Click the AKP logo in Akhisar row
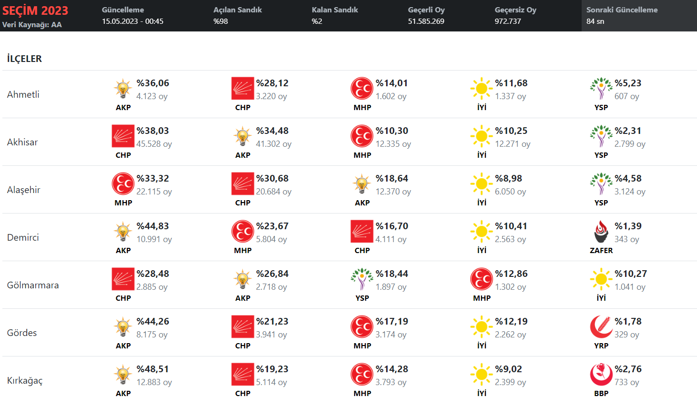697x397 pixels. coord(243,136)
